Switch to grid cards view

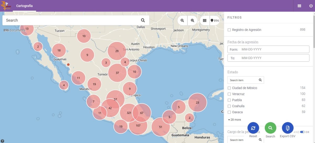(x=204, y=20)
